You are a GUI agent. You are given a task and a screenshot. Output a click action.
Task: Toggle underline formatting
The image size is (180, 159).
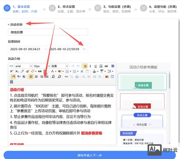[x=96, y=66]
